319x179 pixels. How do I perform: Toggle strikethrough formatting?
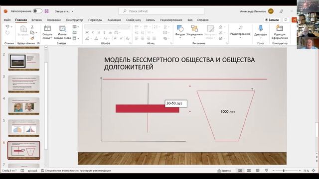110,32
